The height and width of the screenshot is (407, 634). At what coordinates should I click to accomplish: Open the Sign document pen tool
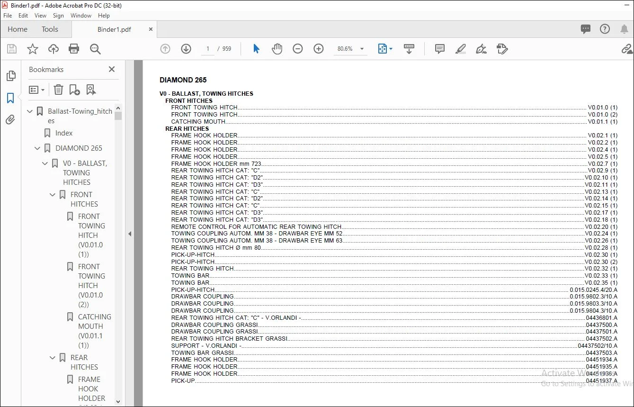coord(482,49)
